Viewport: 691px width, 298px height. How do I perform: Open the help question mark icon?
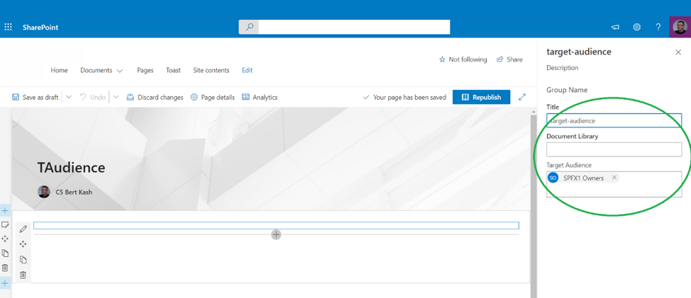(x=658, y=27)
